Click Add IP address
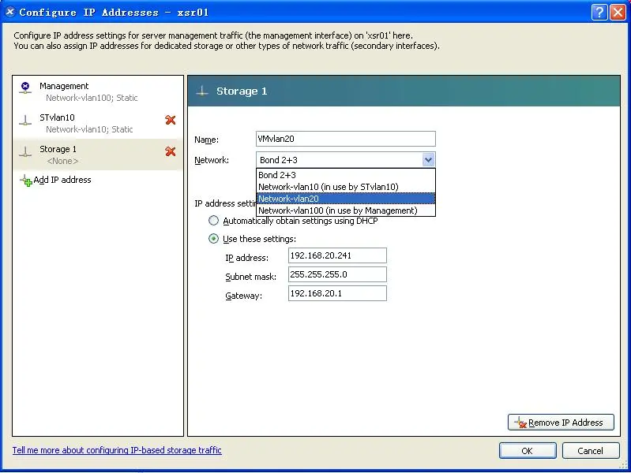The image size is (631, 473). tap(62, 180)
